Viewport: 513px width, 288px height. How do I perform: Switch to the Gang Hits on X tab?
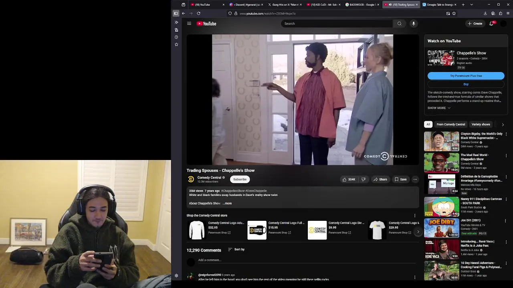(x=284, y=5)
